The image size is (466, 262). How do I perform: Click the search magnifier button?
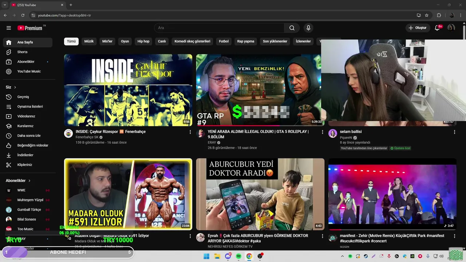[292, 28]
